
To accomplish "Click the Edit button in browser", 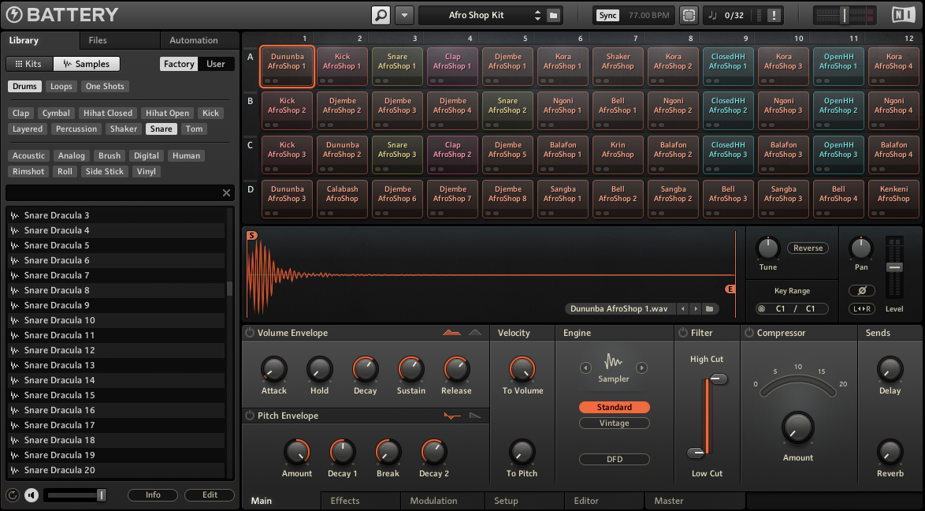I will tap(210, 495).
